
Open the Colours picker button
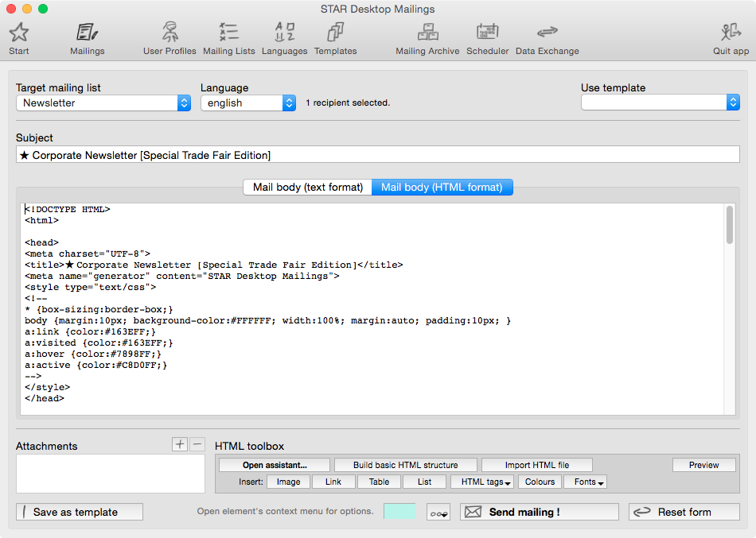click(x=540, y=482)
